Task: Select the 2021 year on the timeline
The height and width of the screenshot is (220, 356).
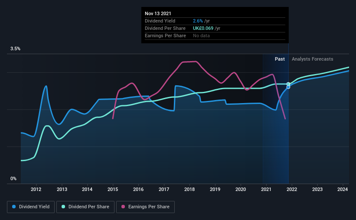Action: point(266,189)
